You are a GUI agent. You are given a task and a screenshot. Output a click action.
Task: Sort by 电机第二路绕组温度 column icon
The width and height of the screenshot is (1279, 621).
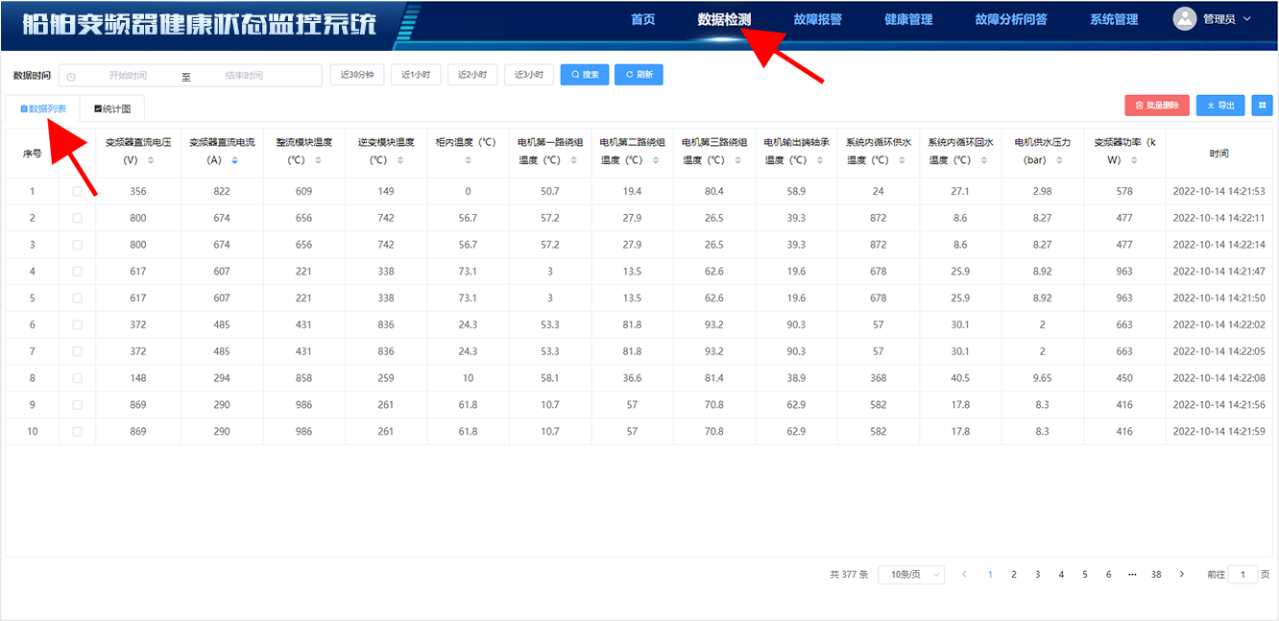656,160
